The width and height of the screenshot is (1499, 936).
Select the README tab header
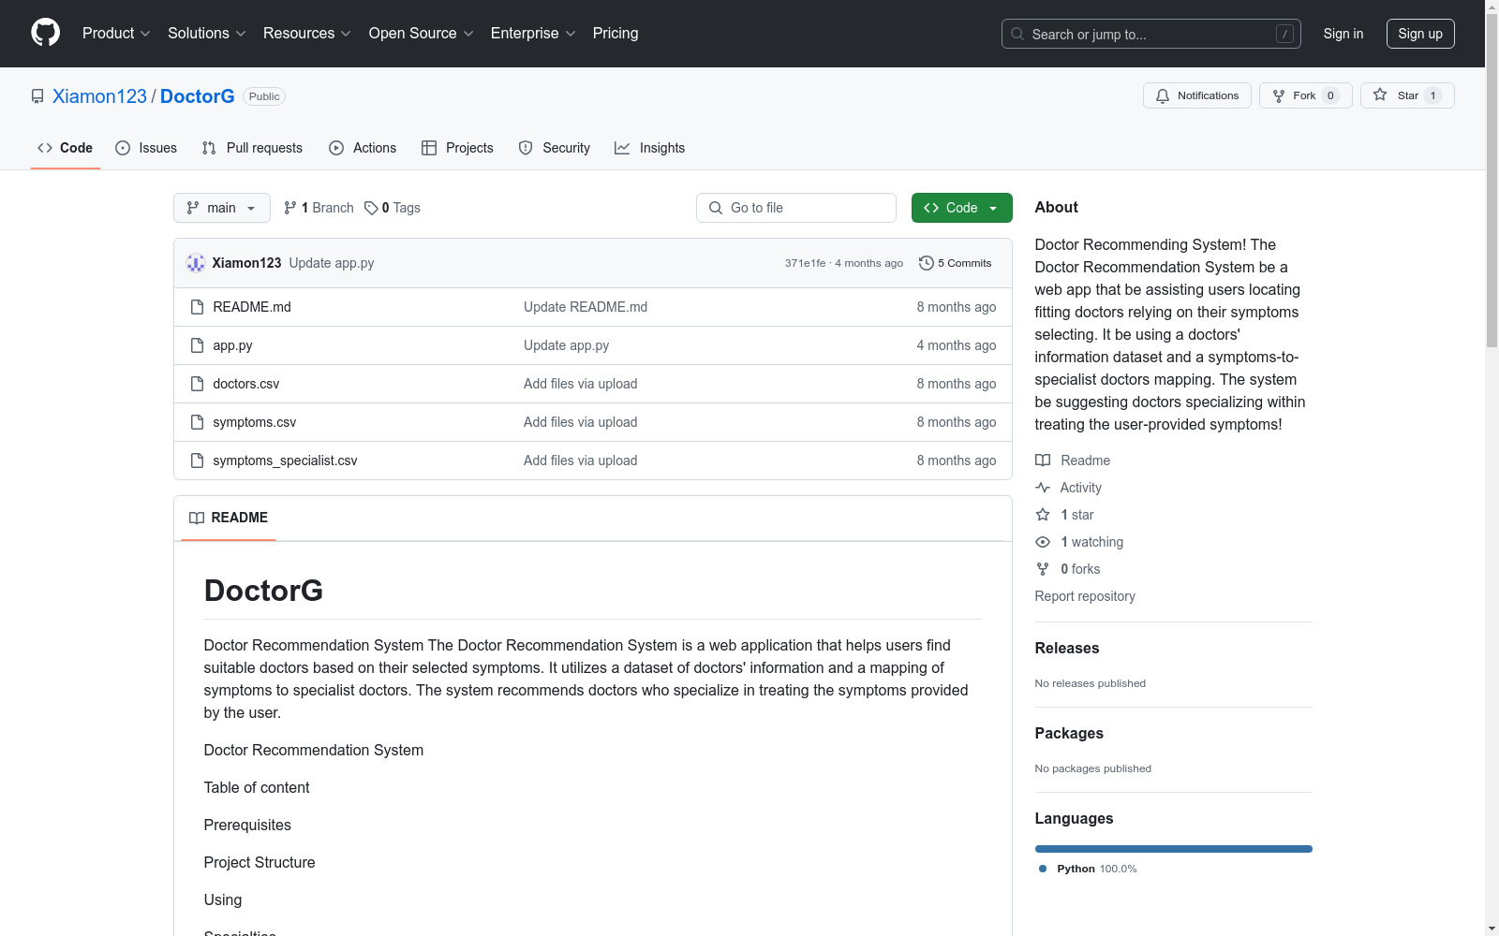229,518
